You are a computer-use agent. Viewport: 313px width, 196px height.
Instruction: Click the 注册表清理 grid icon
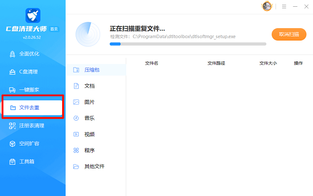click(x=13, y=126)
